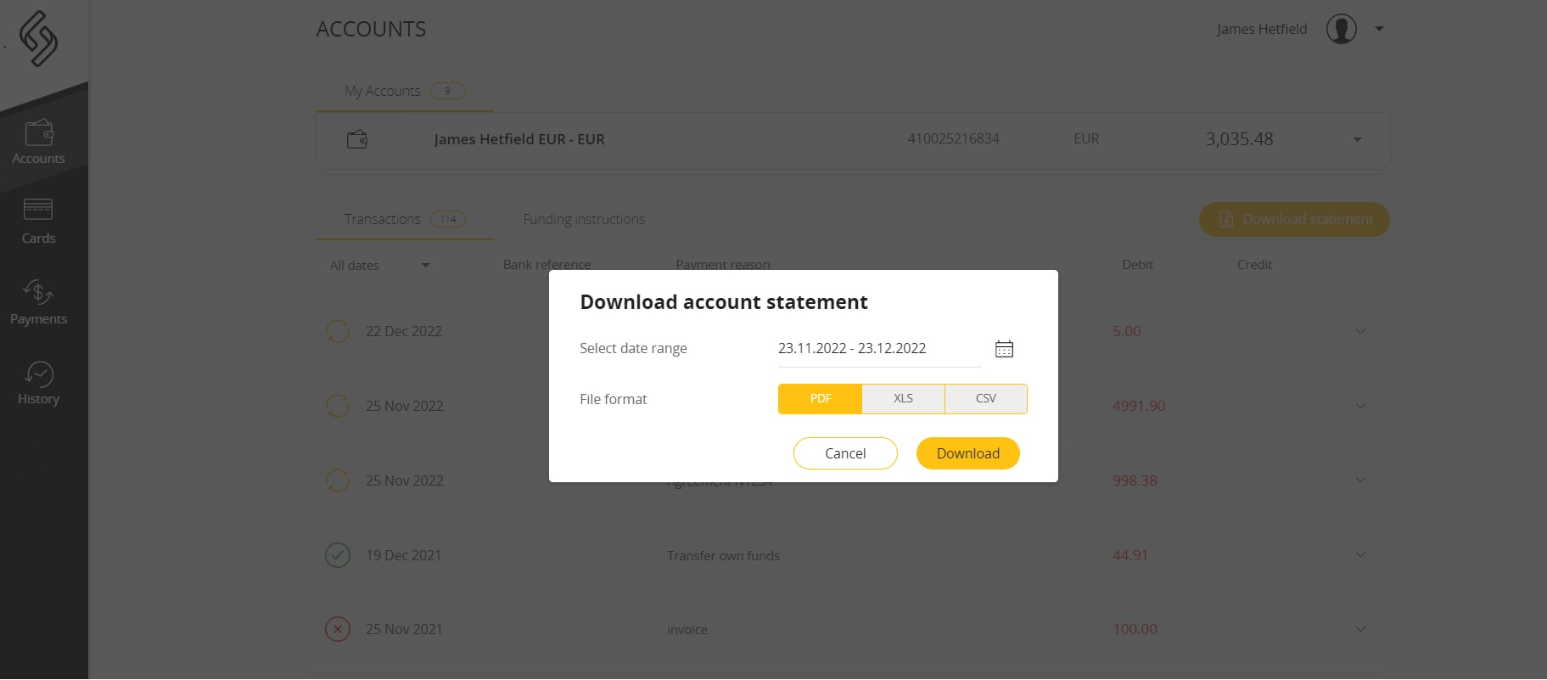
Task: Select PDF file format
Action: 820,399
